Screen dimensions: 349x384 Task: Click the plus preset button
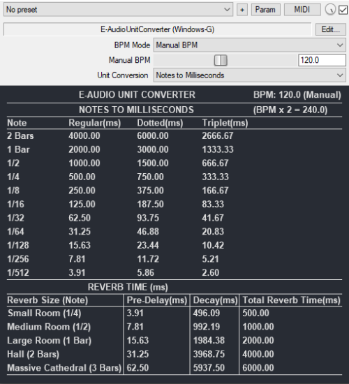(242, 10)
